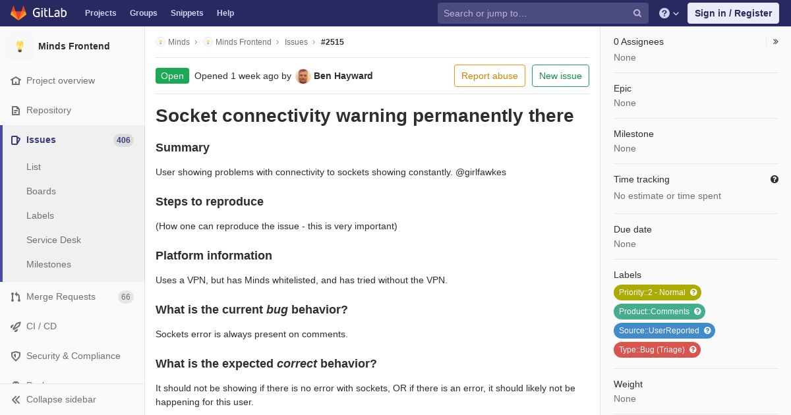The height and width of the screenshot is (415, 791).
Task: Click the Security & Compliance shield icon
Action: tap(16, 356)
